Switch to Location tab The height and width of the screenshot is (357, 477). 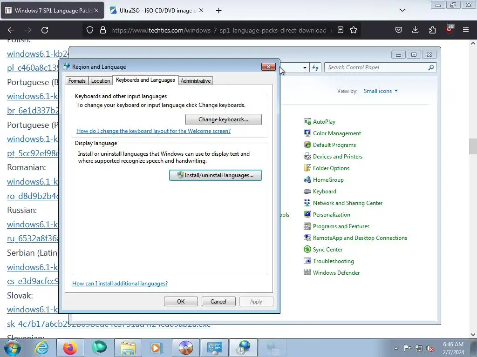point(101,81)
